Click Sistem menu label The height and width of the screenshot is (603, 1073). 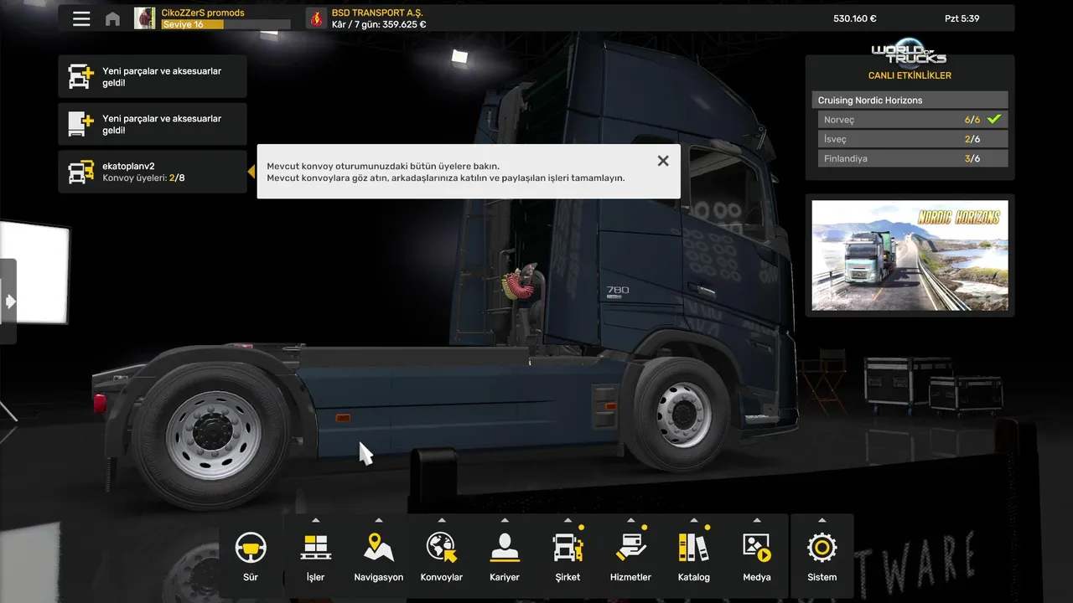822,577
